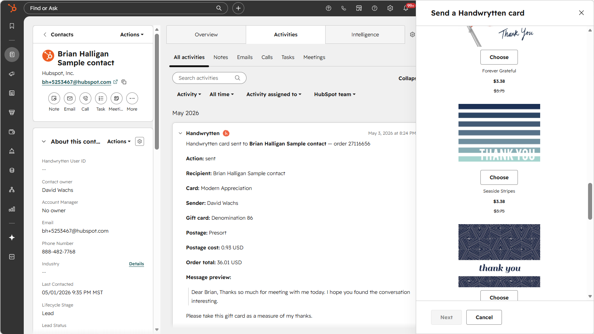
Task: Open bookmarks in the left sidebar
Action: click(x=12, y=26)
